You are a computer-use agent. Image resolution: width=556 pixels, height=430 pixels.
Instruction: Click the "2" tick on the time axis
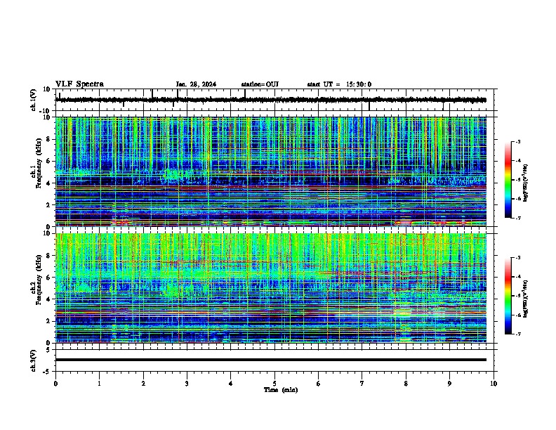(143, 384)
